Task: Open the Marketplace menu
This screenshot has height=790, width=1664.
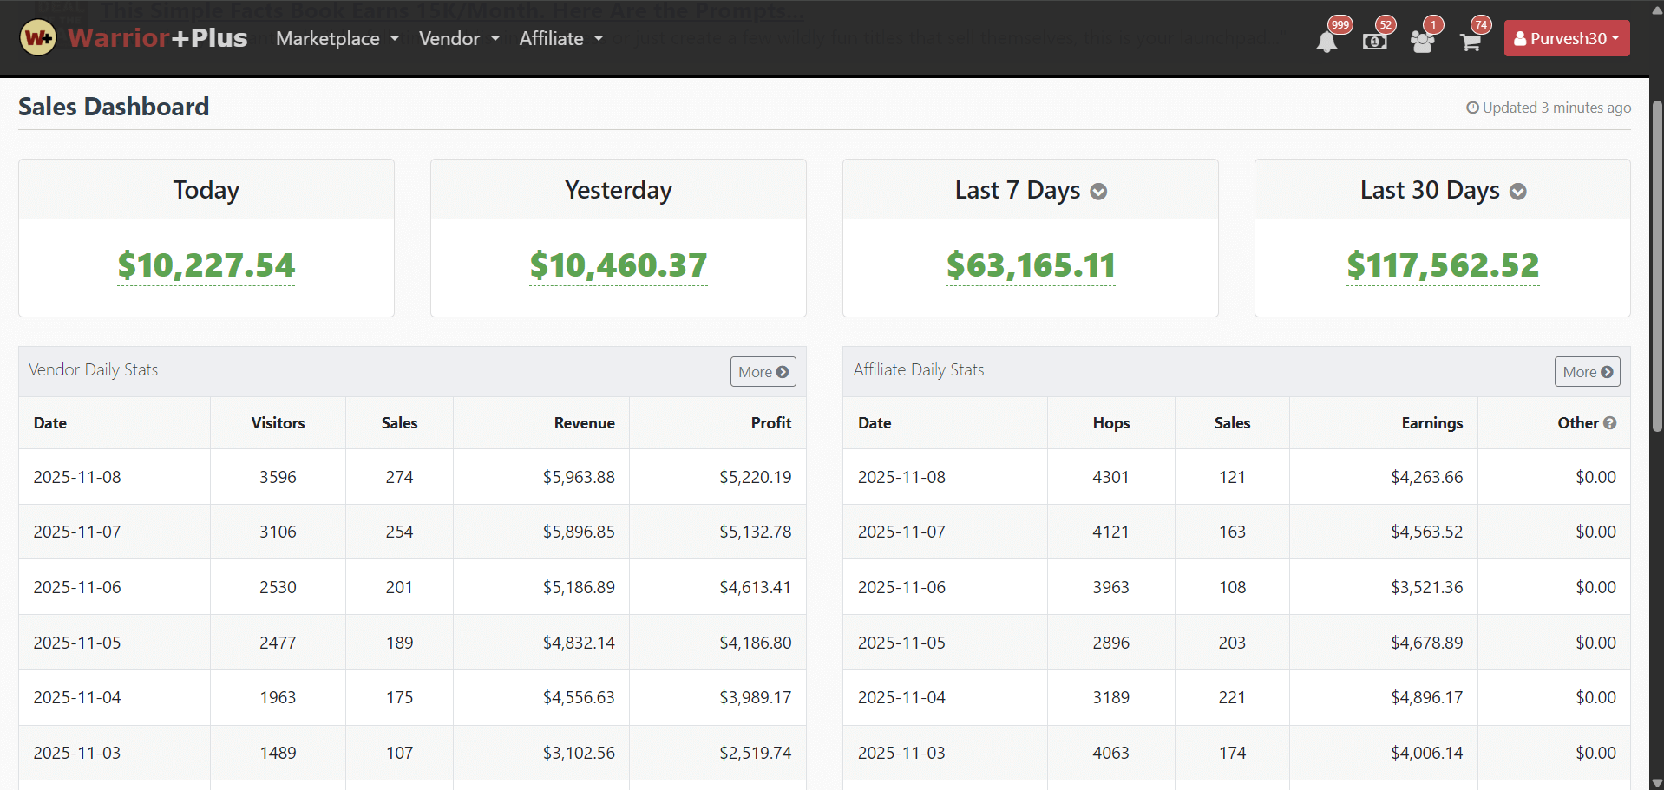Action: click(337, 38)
